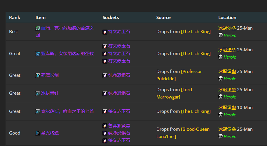This screenshot has height=146, width=267.
Task: Open the icon for 泰尔萨斯，鲜血之王的匕首
Action: click(x=38, y=111)
